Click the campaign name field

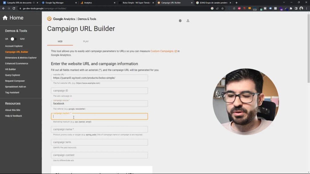click(x=99, y=129)
